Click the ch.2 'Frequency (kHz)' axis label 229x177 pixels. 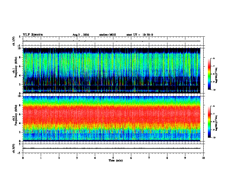[16, 115]
